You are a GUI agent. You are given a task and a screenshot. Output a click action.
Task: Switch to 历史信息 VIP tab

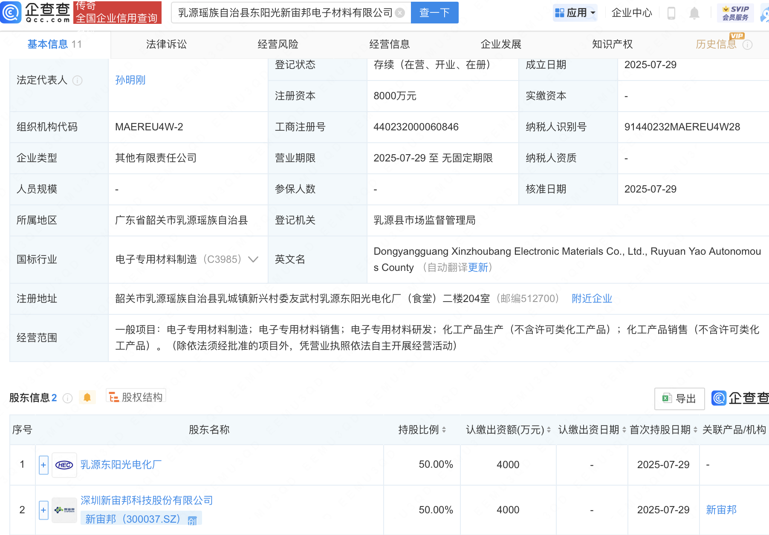click(x=716, y=44)
